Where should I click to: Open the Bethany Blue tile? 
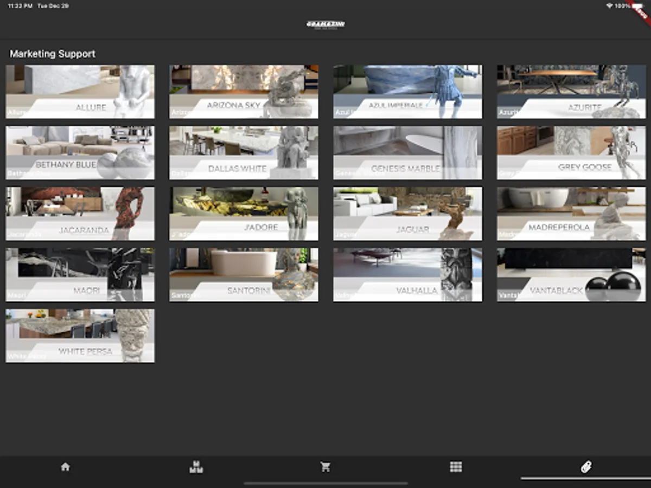pyautogui.click(x=80, y=152)
